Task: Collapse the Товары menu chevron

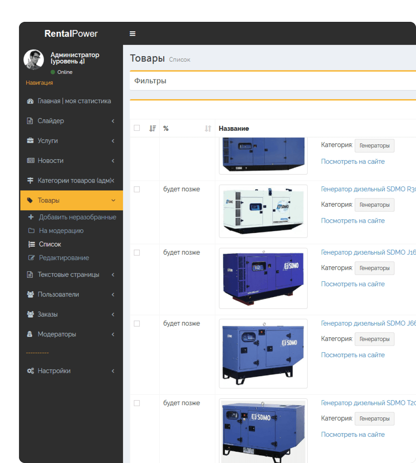Action: click(113, 201)
